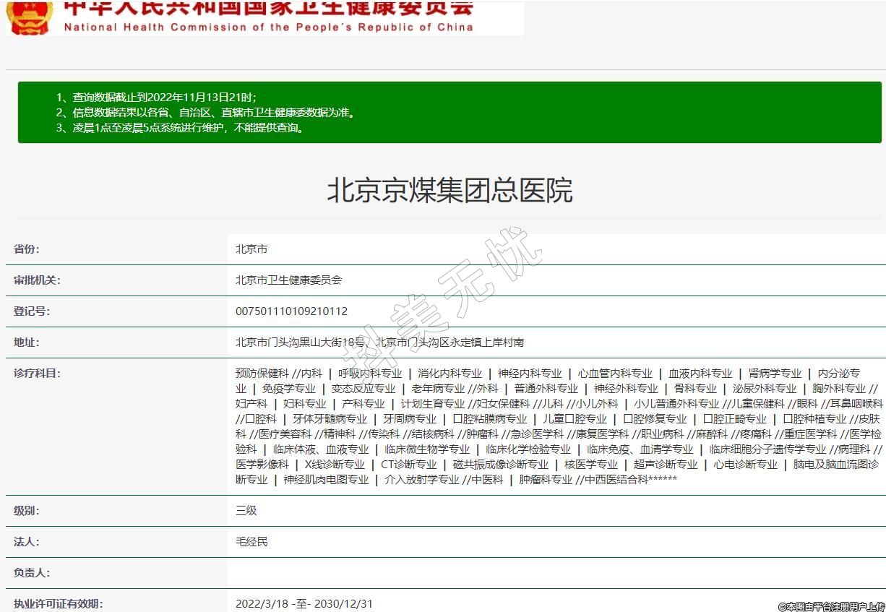Click the 省份 field label

point(27,249)
